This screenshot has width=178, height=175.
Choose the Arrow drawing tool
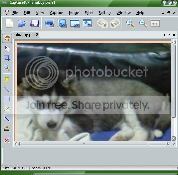pyautogui.click(x=7, y=119)
